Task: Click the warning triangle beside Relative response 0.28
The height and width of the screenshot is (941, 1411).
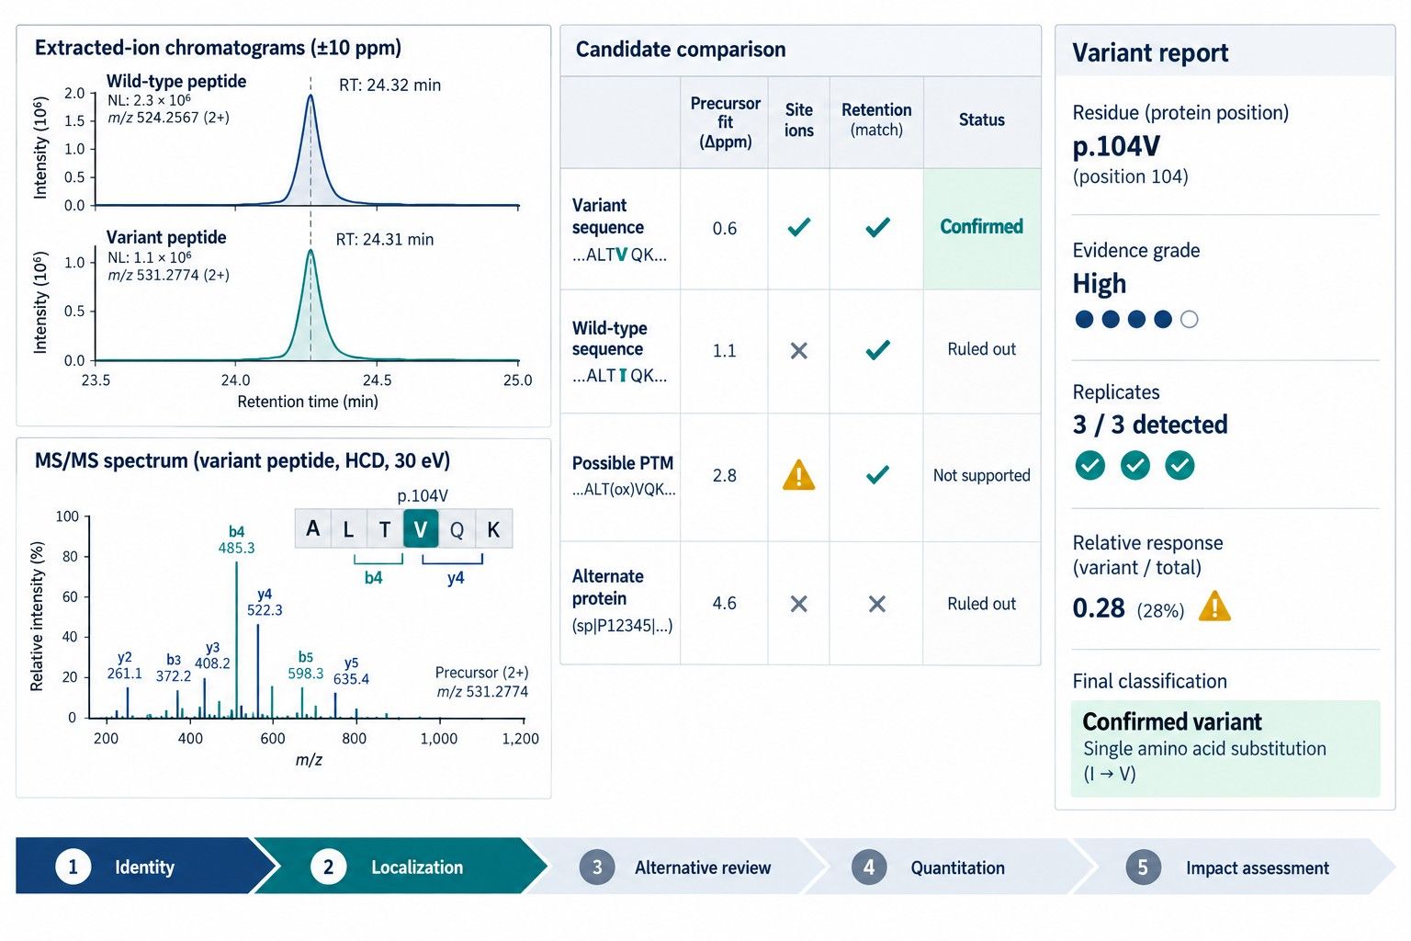Action: click(x=1214, y=607)
